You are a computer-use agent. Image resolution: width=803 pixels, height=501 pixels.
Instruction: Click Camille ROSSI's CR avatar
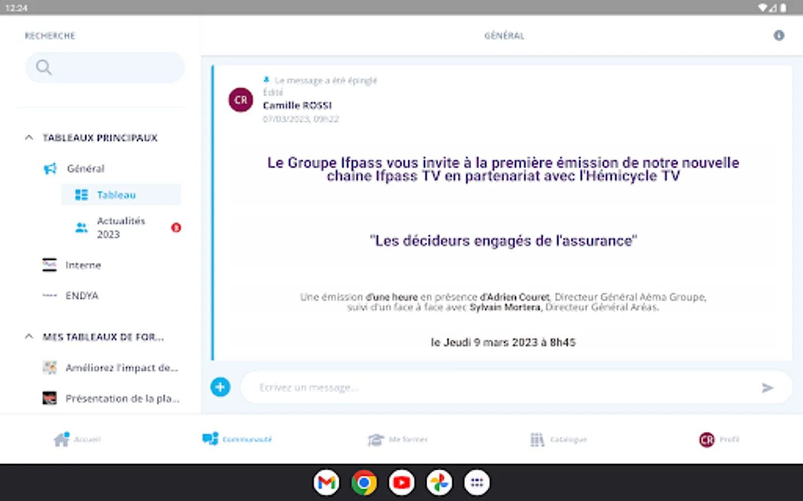tap(241, 100)
